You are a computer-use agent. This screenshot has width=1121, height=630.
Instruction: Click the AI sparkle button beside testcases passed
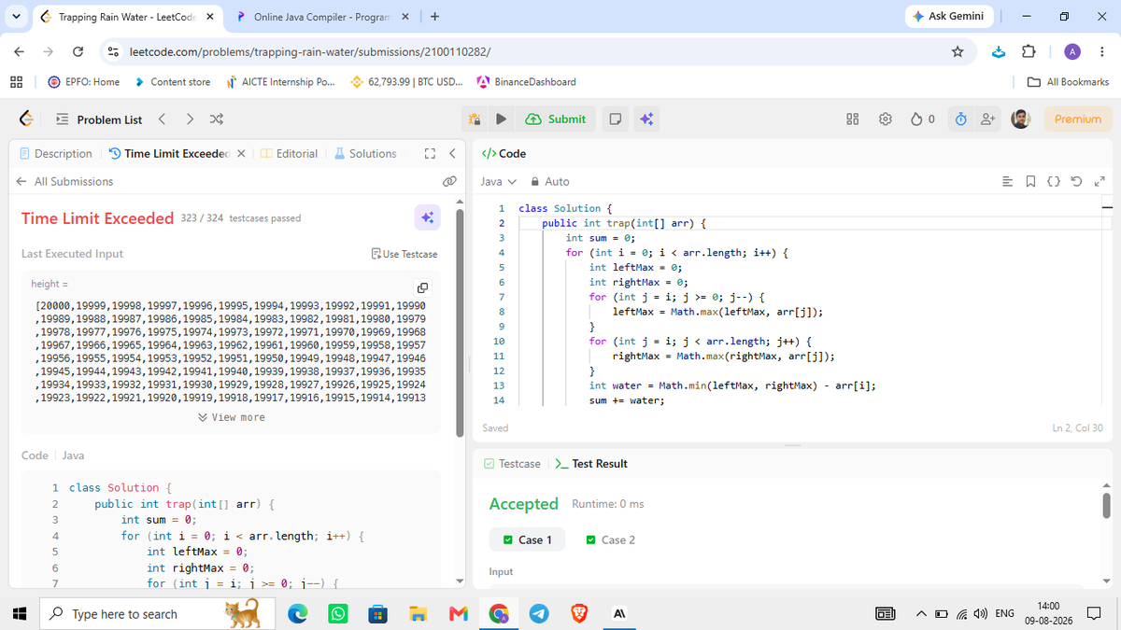pos(427,217)
